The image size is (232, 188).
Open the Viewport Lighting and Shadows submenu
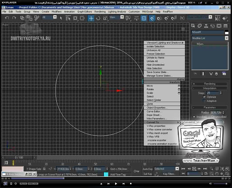point(164,43)
